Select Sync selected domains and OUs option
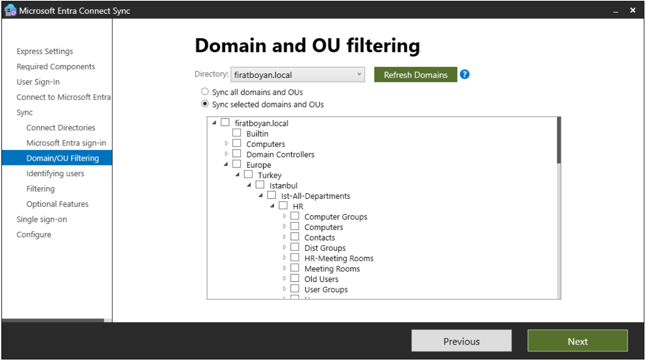 pyautogui.click(x=205, y=104)
